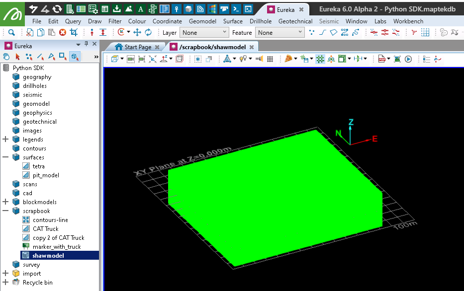This screenshot has width=464, height=291.
Task: Click the blue four-arrow pan icon
Action: [137, 32]
